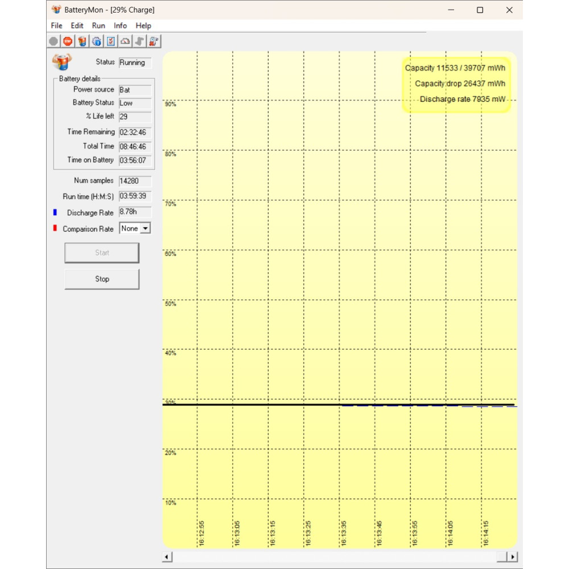The height and width of the screenshot is (569, 569).
Task: Open the Run menu
Action: click(x=98, y=26)
